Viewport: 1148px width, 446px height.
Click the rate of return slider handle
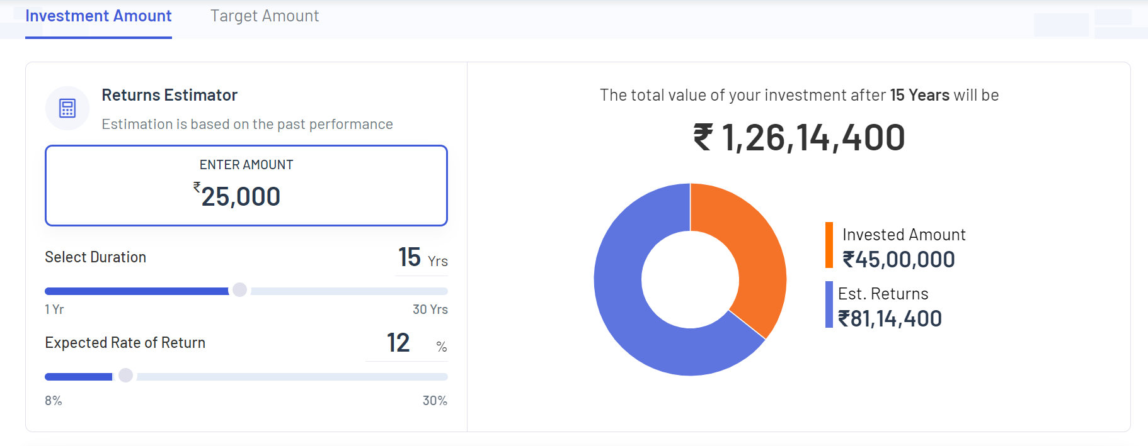click(126, 376)
